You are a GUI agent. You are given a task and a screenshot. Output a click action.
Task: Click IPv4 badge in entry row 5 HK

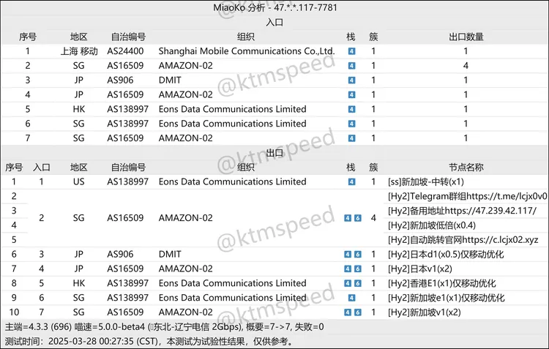[351, 109]
